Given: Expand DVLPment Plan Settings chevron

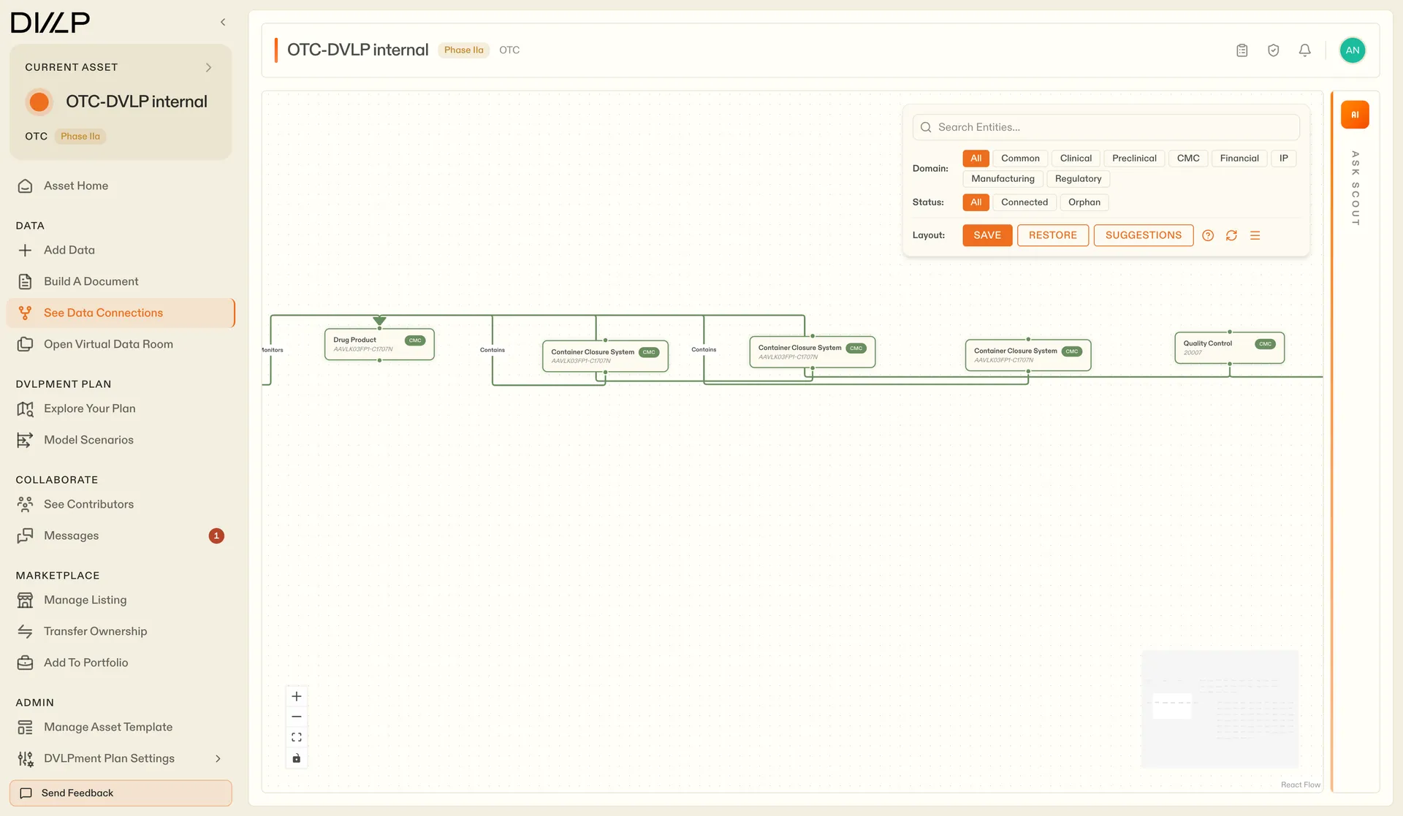Looking at the screenshot, I should click(218, 758).
